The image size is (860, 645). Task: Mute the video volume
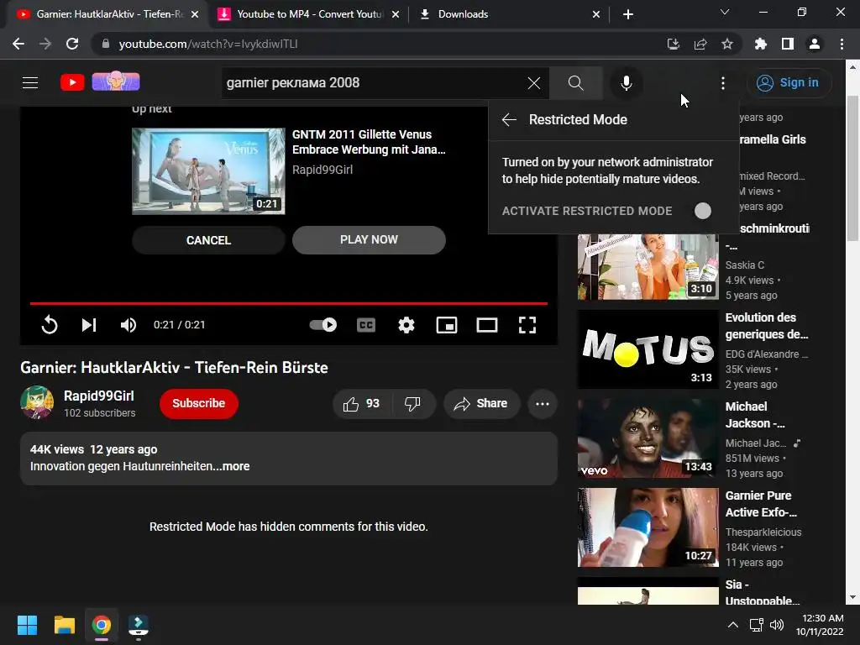pos(128,325)
